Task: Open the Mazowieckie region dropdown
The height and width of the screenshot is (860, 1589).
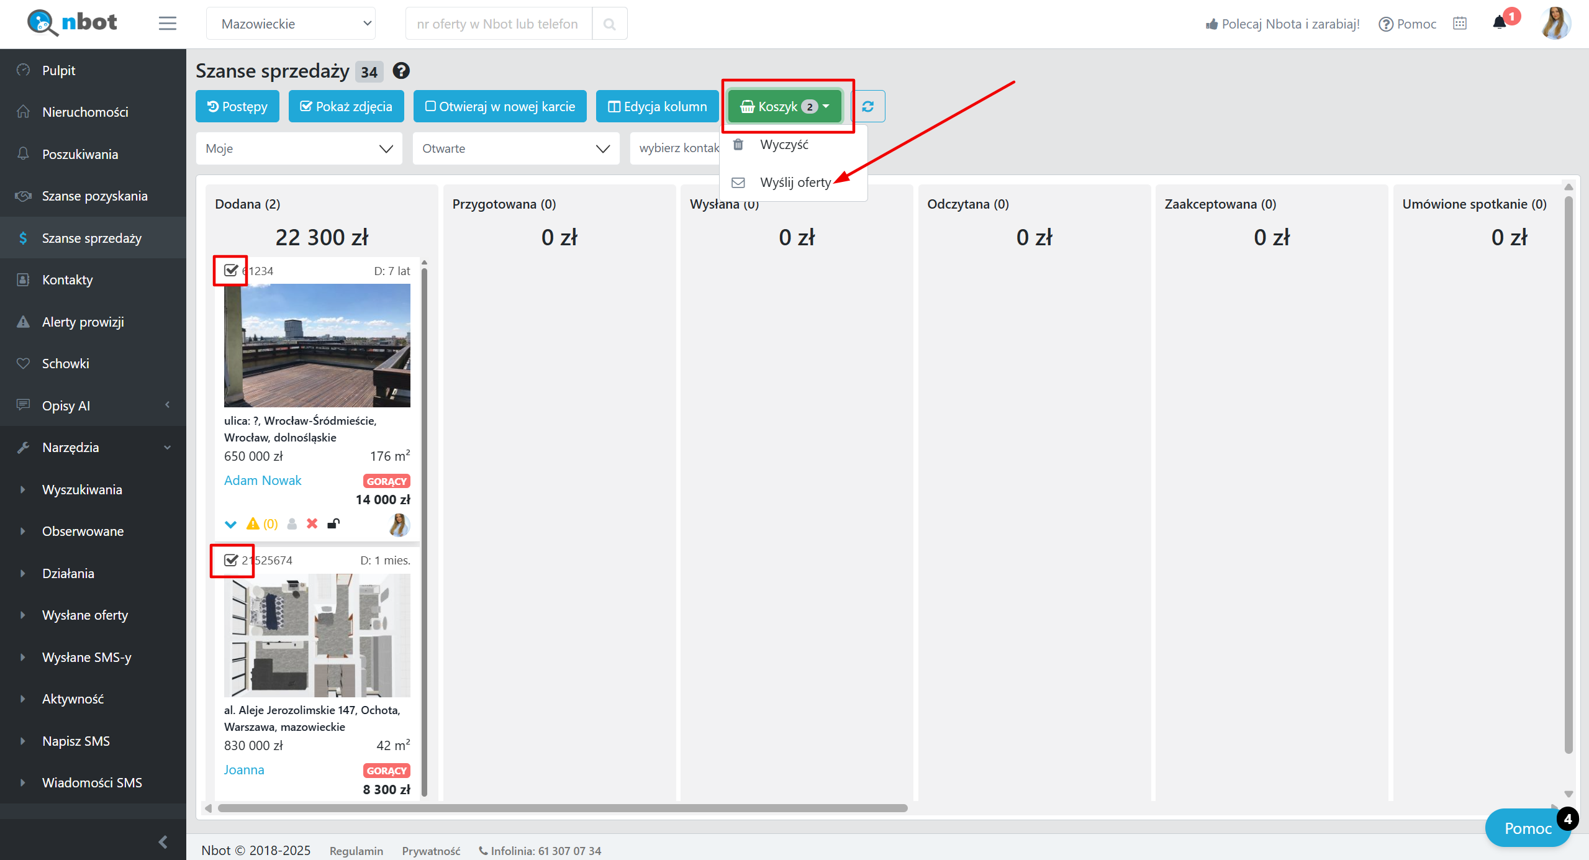Action: click(291, 24)
